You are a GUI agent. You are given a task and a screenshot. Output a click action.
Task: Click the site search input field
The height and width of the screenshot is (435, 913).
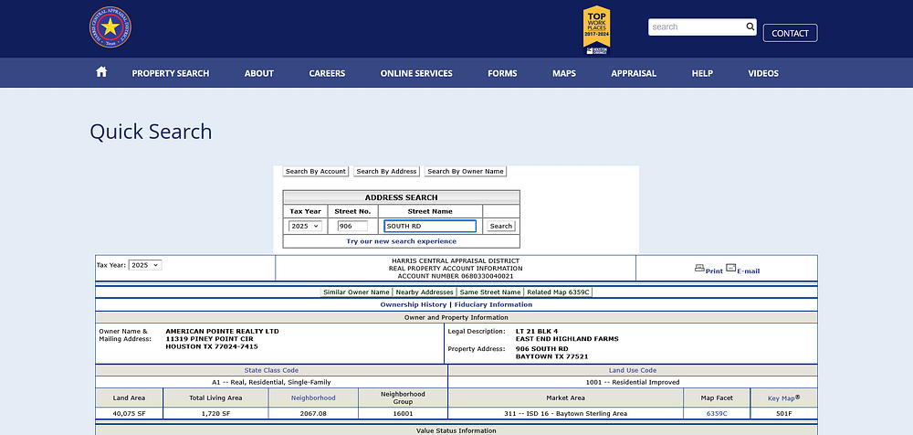point(697,27)
